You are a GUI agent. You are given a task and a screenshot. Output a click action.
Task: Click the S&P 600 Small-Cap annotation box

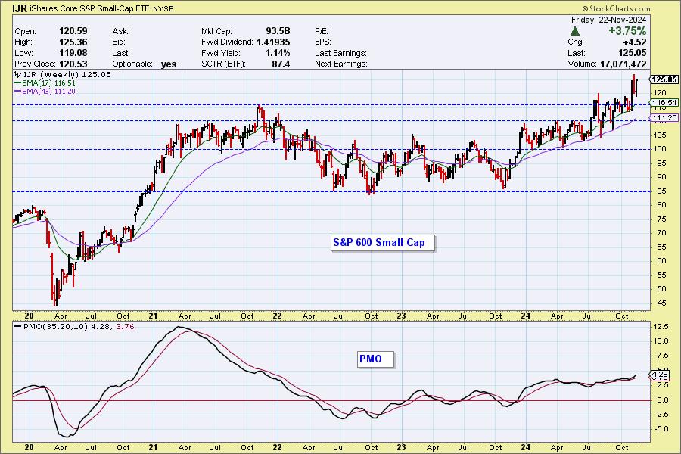383,242
